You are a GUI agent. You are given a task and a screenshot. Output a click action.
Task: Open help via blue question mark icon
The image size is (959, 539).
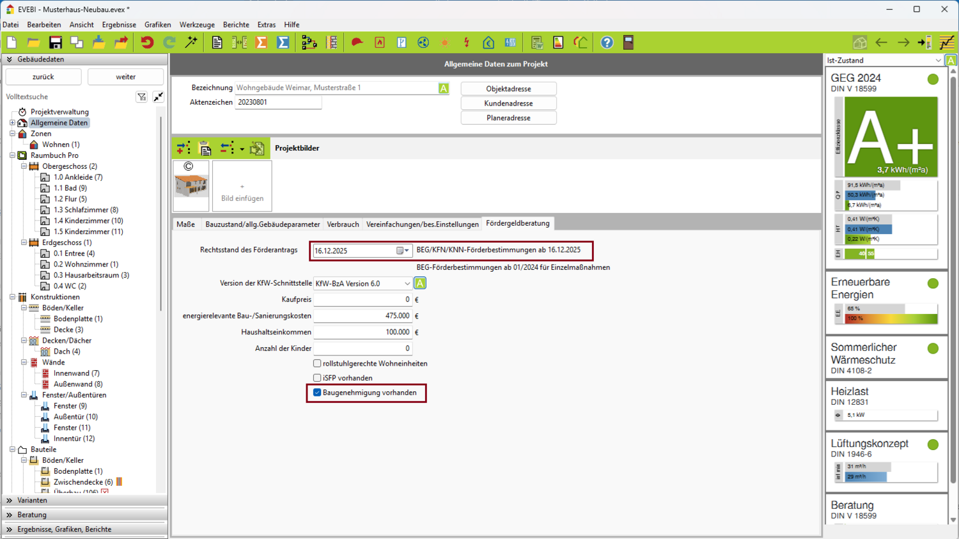[607, 43]
